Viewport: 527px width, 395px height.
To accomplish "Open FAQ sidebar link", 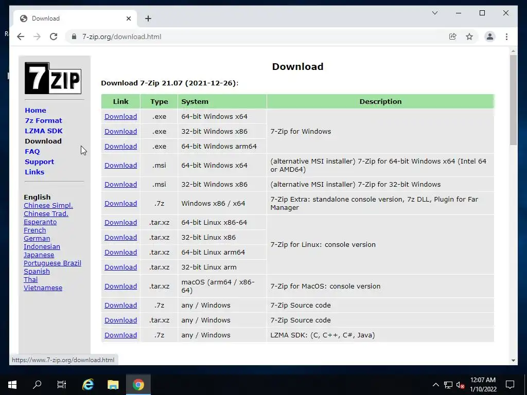I will pyautogui.click(x=32, y=152).
